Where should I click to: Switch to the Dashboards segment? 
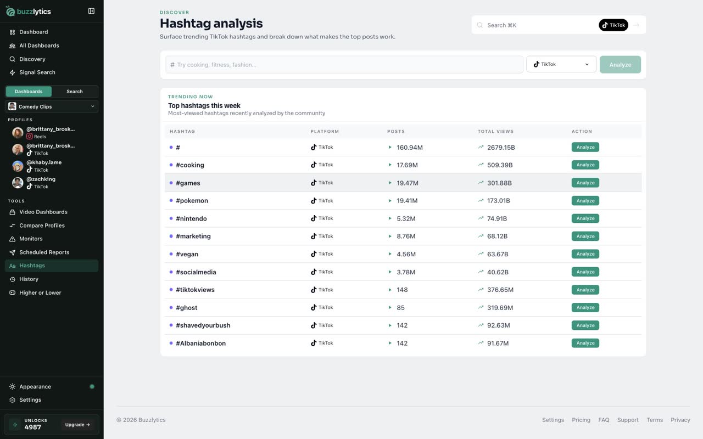(x=29, y=92)
